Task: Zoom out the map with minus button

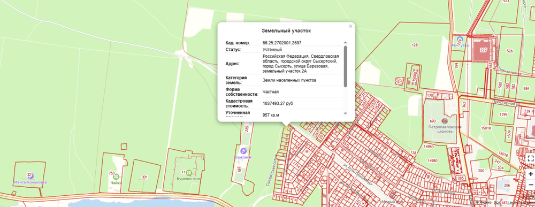Action: pos(530,185)
